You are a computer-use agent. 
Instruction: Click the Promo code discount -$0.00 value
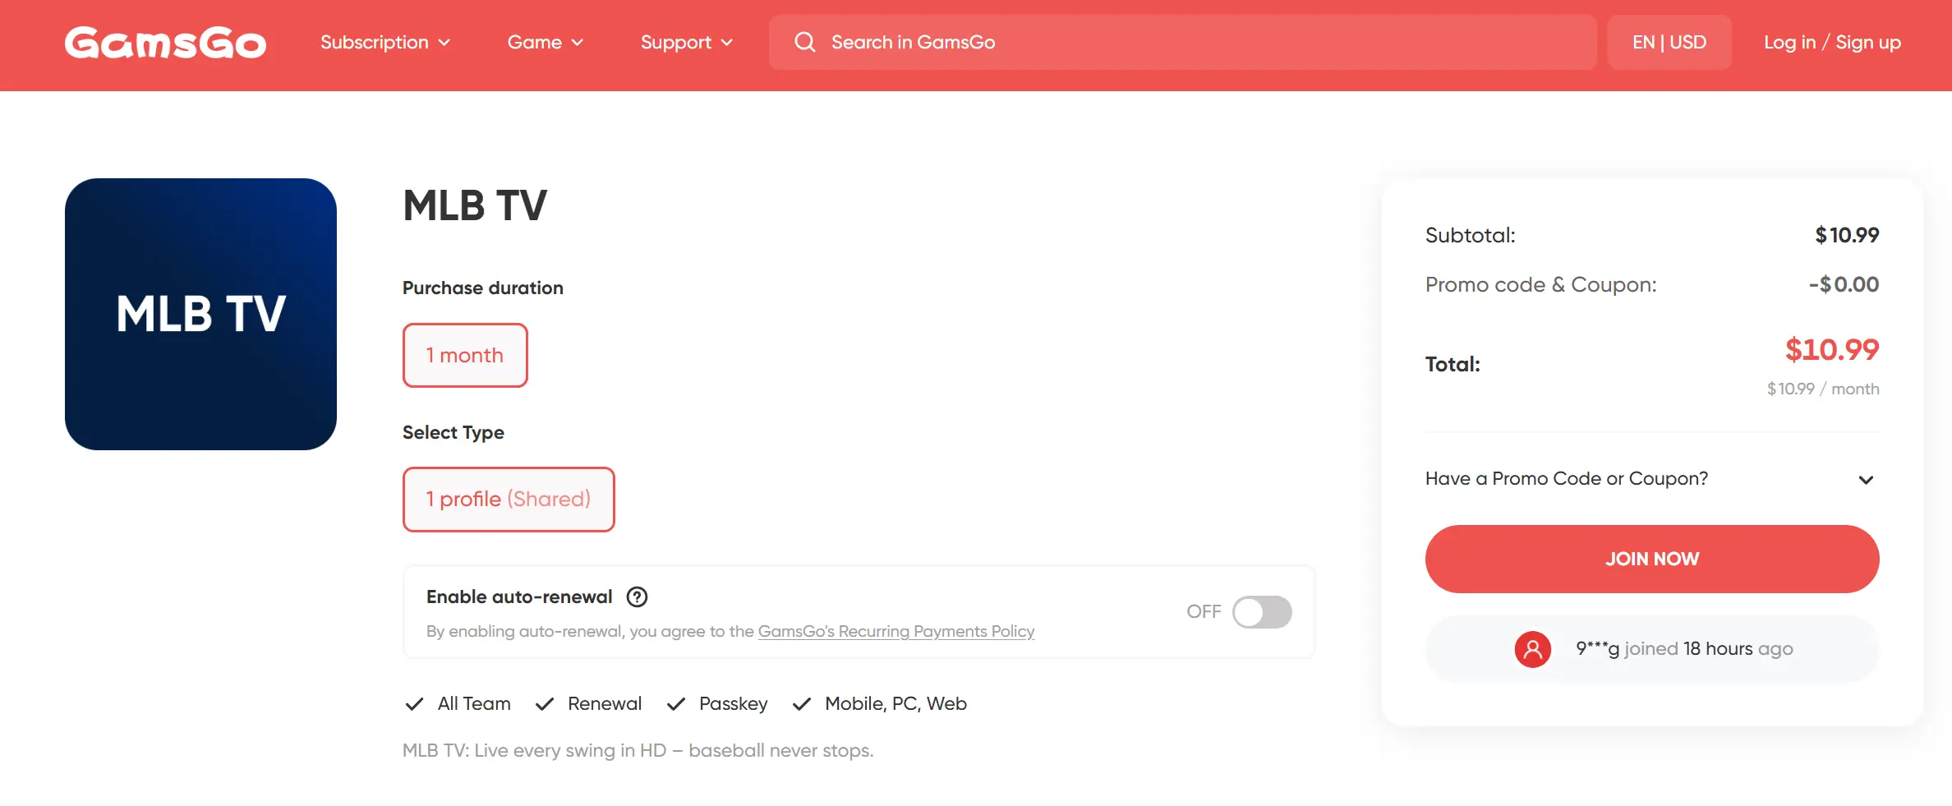(1844, 284)
